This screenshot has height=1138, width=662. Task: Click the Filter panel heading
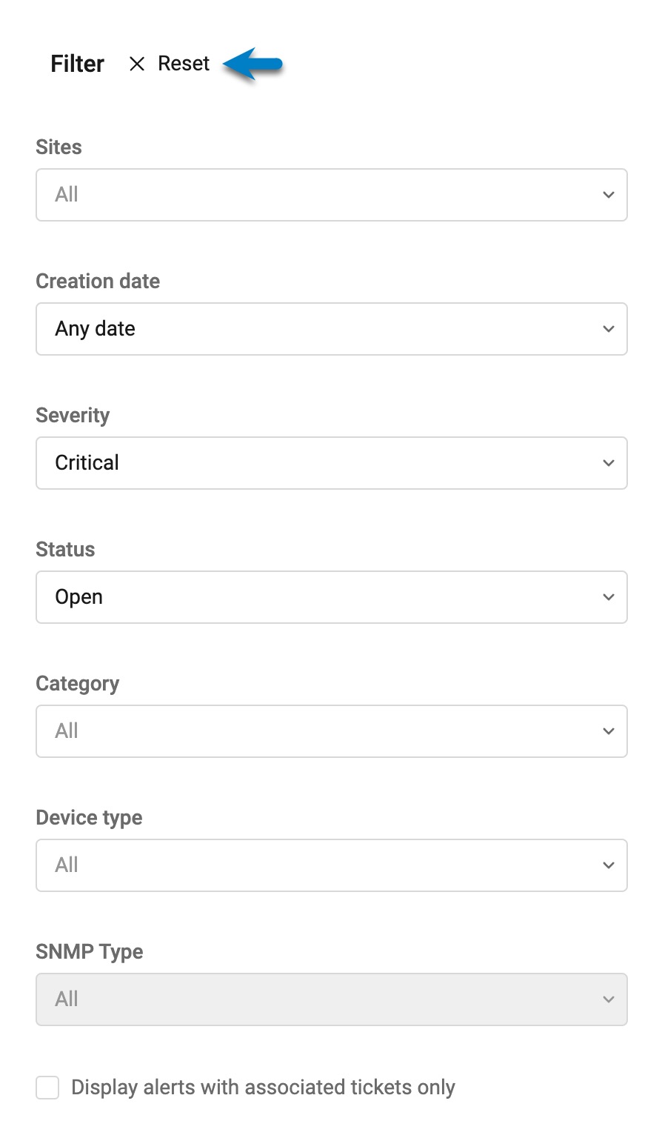[x=77, y=64]
